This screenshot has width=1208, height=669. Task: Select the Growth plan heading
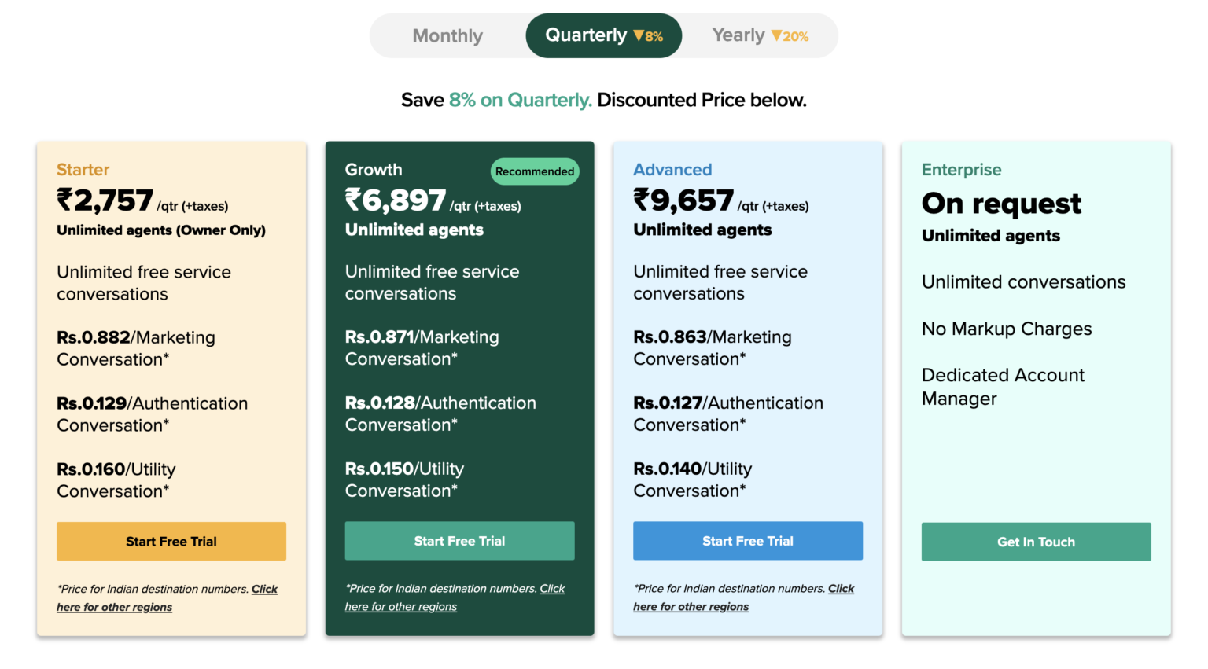click(x=374, y=170)
